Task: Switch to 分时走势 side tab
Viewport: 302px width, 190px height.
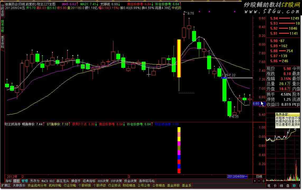Action: pyautogui.click(x=2, y=9)
